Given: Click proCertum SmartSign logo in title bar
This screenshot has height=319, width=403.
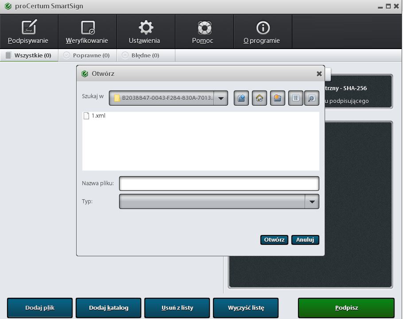Looking at the screenshot, I should [8, 6].
